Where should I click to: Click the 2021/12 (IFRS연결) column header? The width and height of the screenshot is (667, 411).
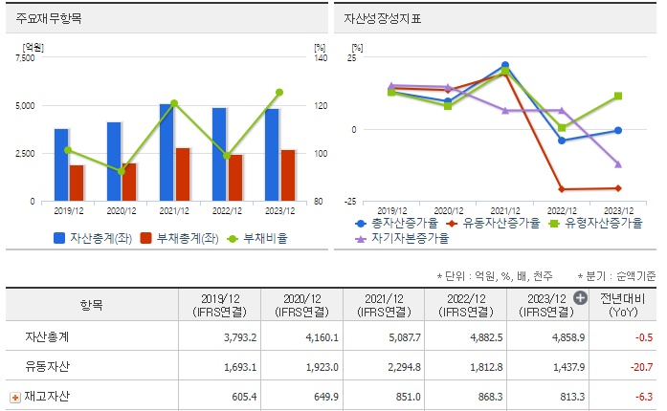tap(384, 305)
